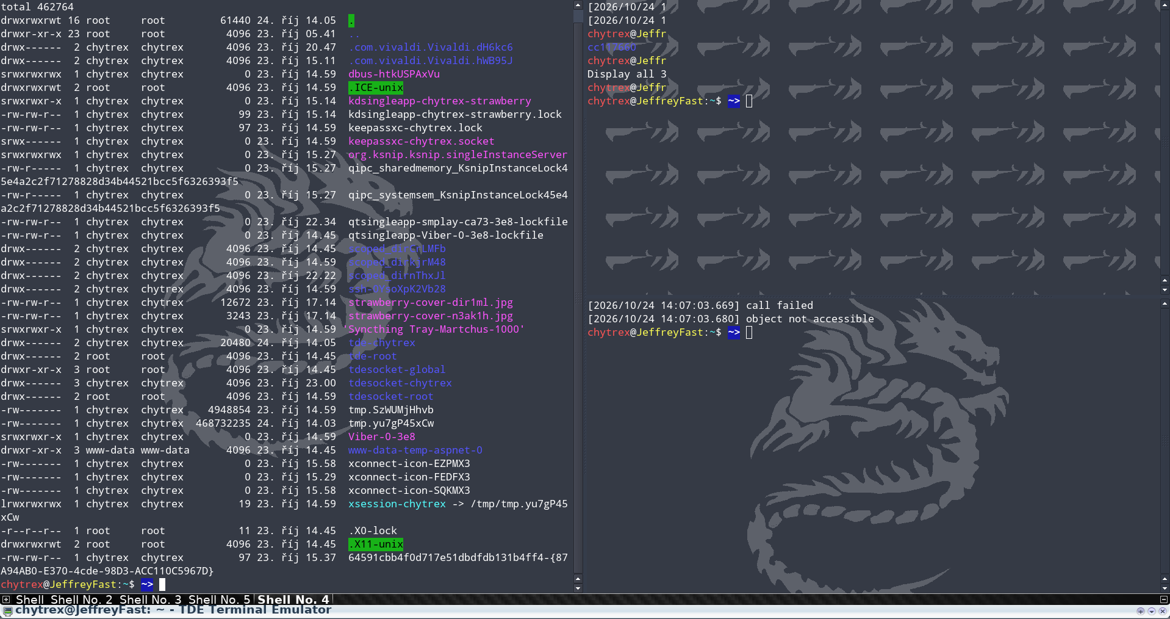Click 'xconnect-icon-FEDFX3' file name

click(x=409, y=477)
